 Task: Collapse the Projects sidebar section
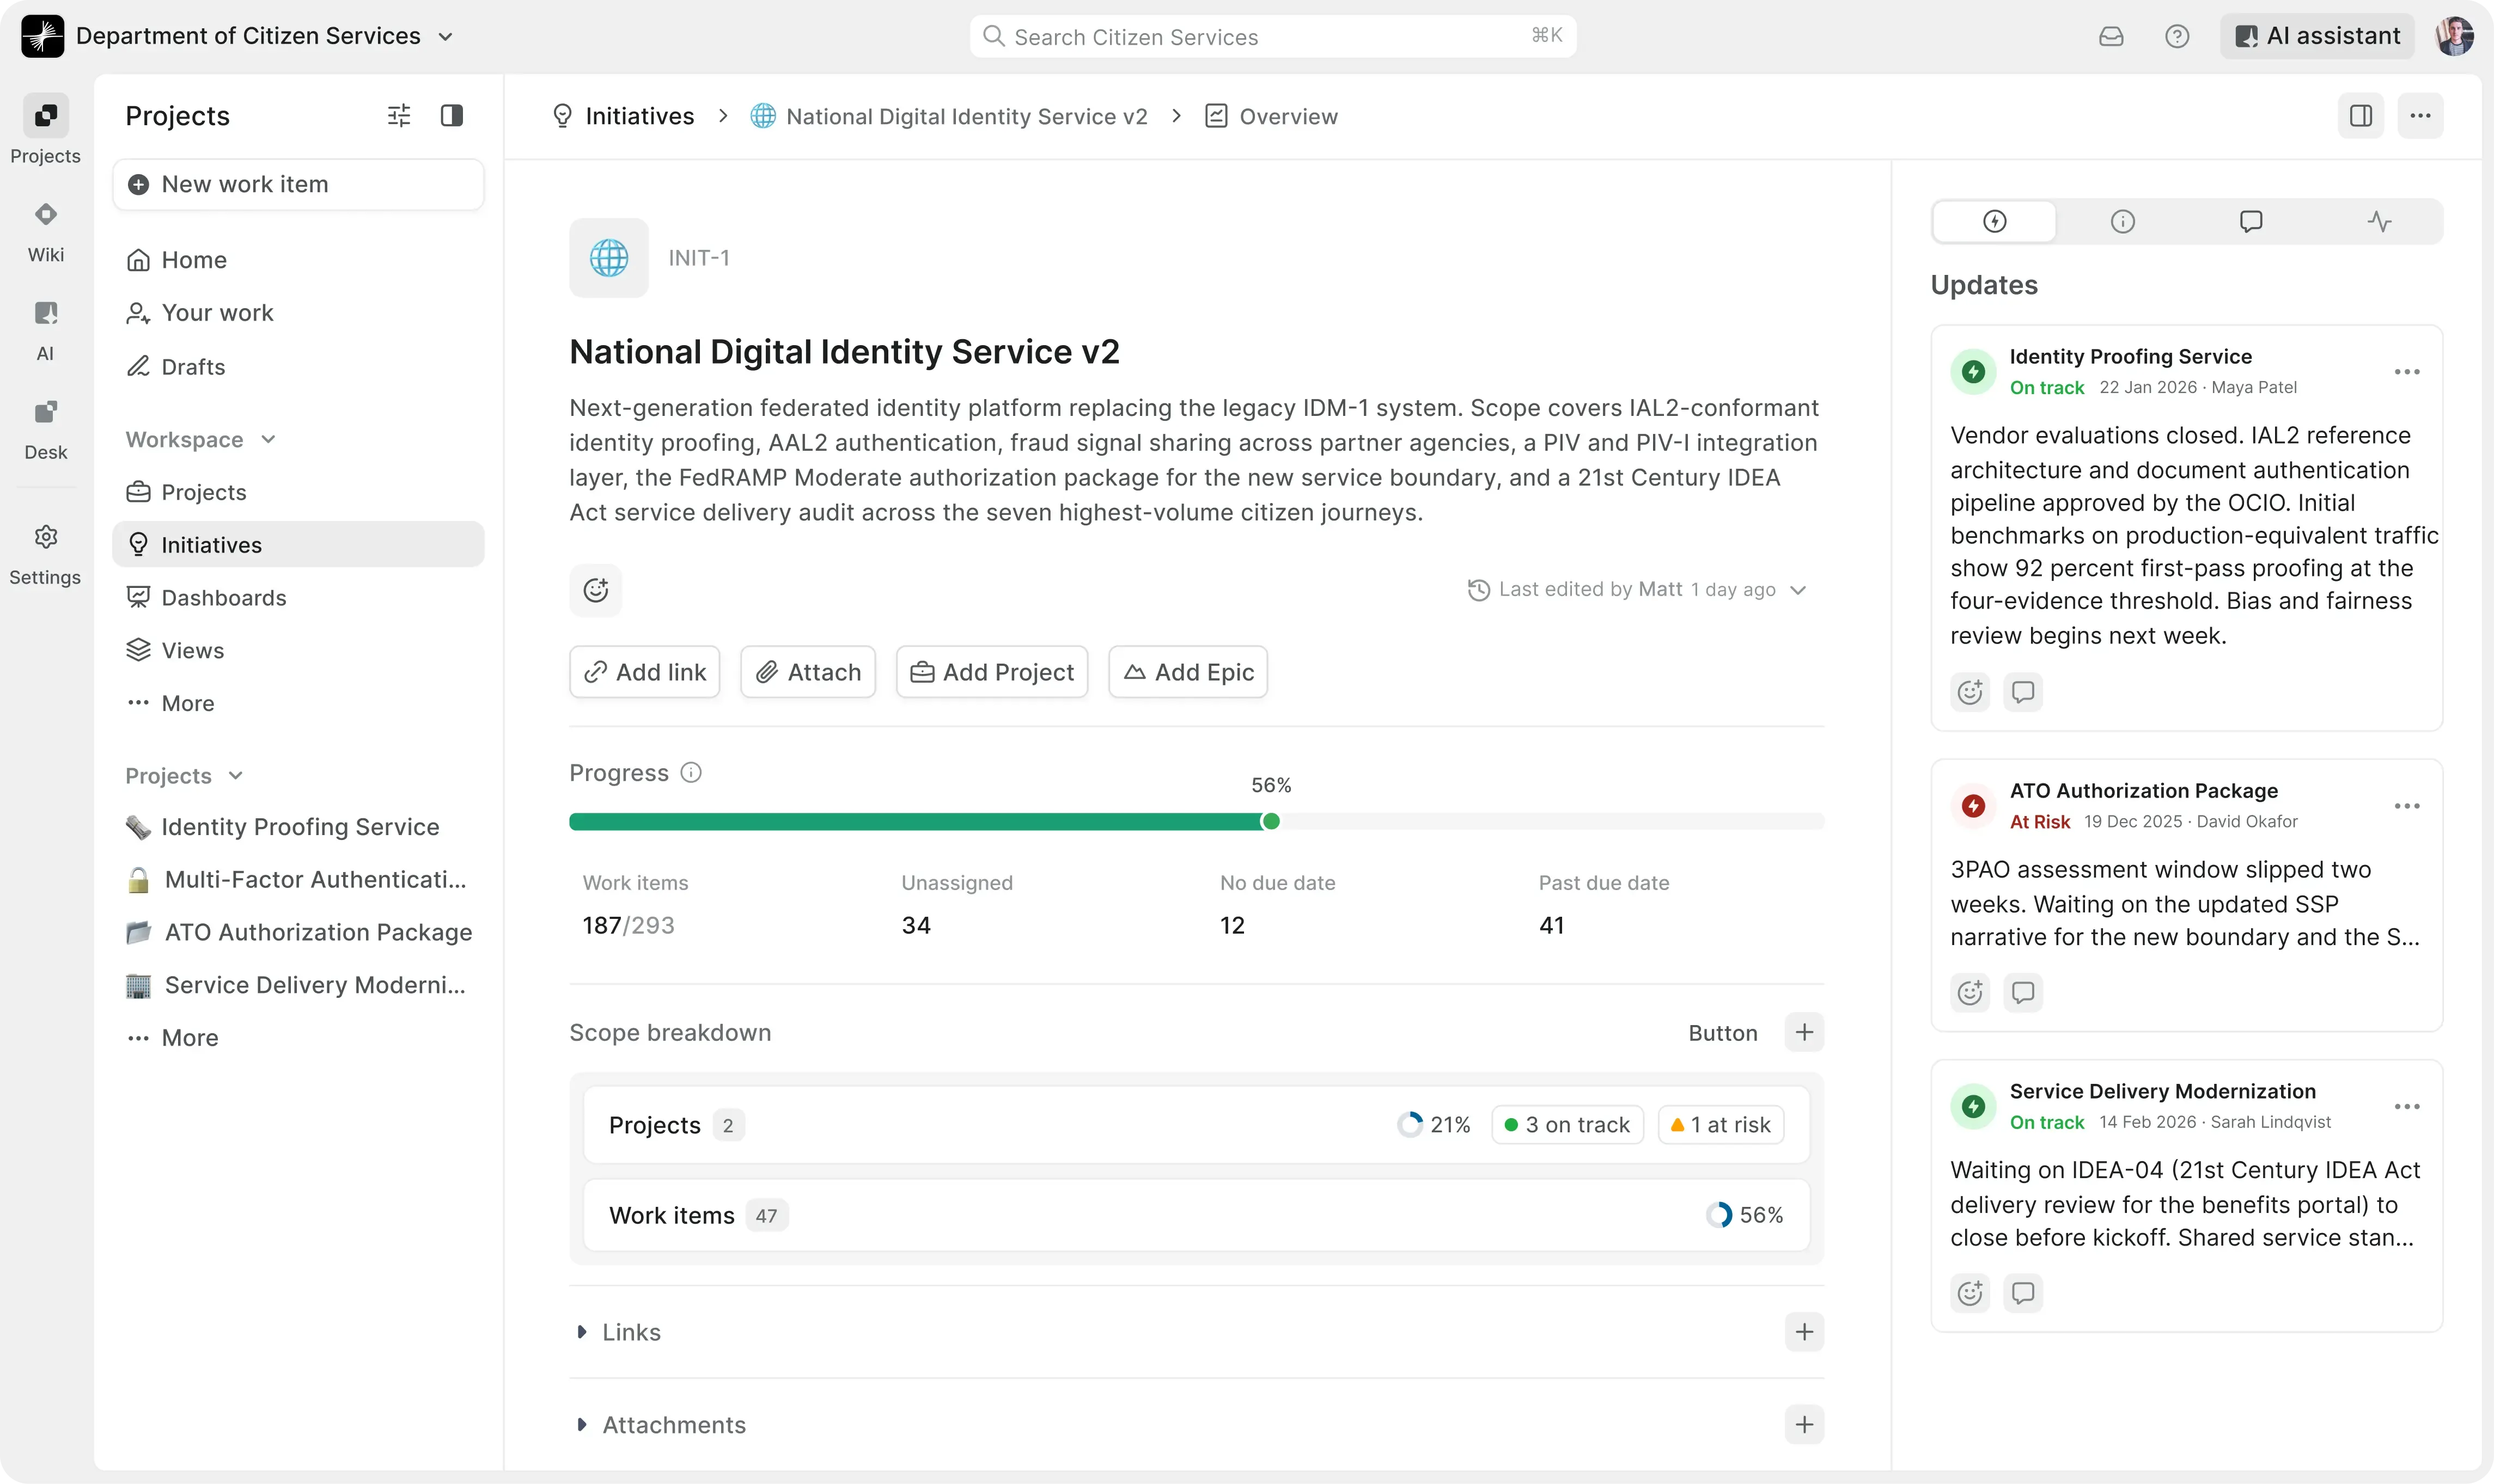click(184, 776)
